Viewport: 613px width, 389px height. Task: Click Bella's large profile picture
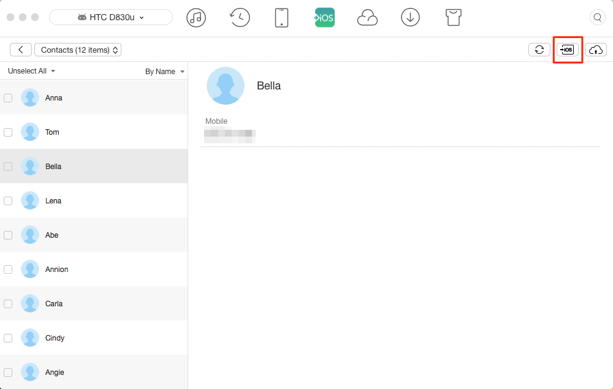coord(226,86)
